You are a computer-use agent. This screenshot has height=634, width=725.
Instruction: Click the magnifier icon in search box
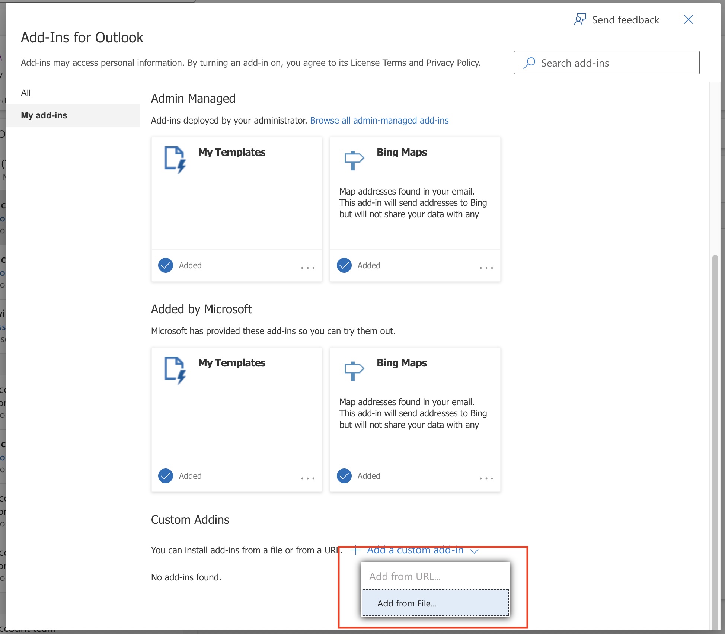529,63
